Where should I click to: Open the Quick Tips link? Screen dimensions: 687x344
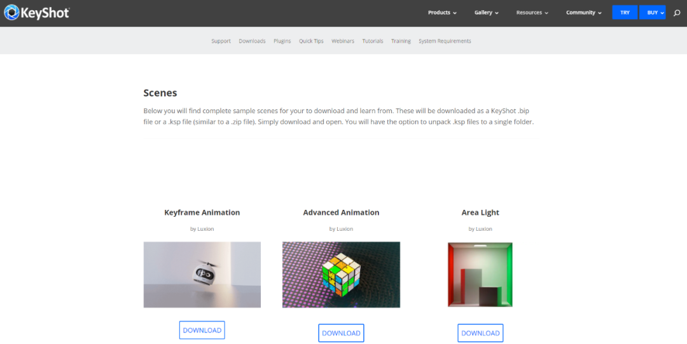click(x=311, y=41)
